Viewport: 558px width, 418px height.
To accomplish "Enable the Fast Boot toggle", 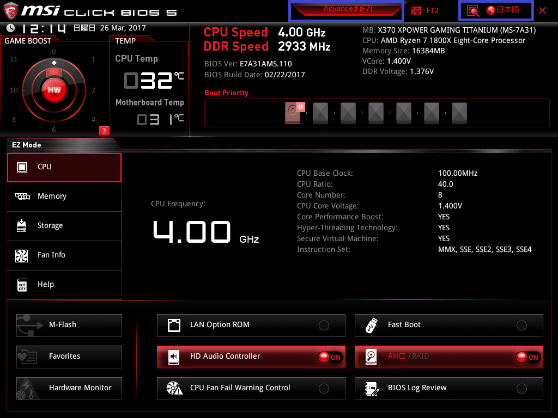I will tap(521, 325).
